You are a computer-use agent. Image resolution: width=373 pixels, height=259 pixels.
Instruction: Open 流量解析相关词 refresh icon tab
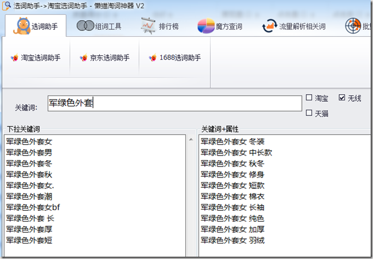293,26
